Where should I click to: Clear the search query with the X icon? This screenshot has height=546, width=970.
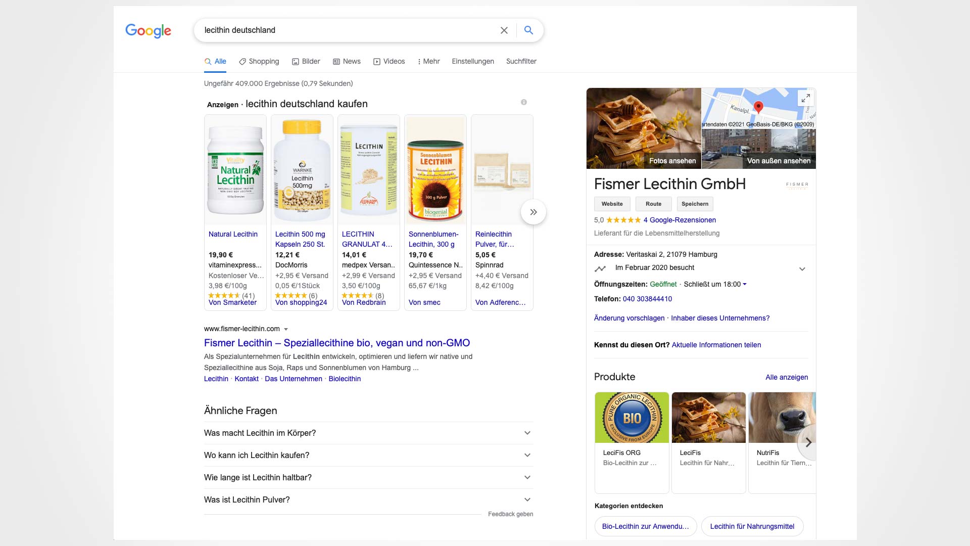(504, 30)
